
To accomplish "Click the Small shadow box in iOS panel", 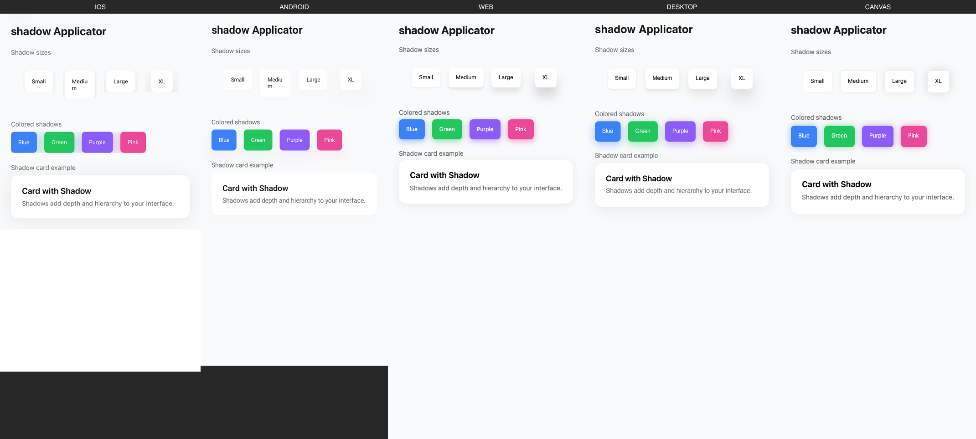I will 39,82.
